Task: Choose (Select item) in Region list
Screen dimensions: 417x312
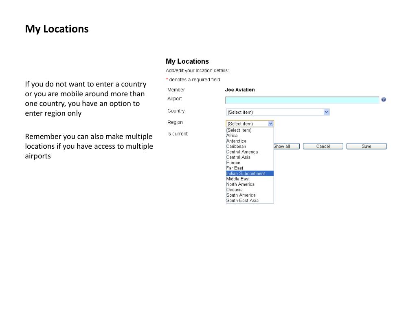Action: click(250, 130)
